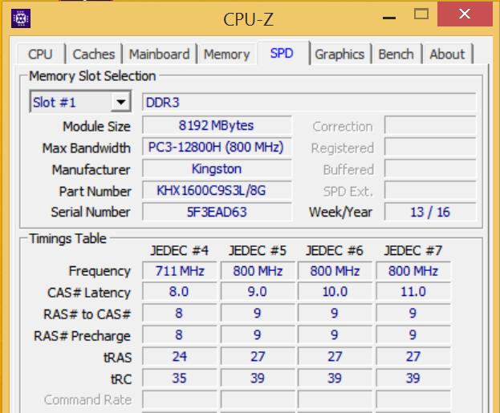Click serial number 5F3EAD63

217,212
